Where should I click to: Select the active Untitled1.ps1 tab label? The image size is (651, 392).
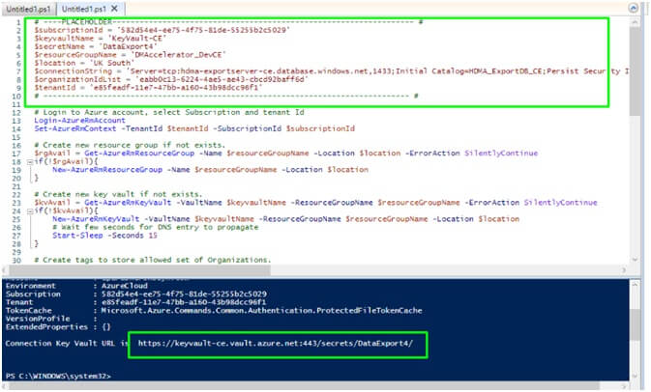[x=84, y=9]
